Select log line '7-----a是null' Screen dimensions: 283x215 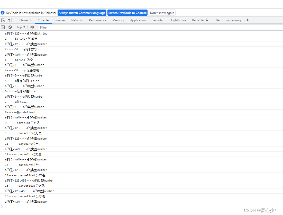pyautogui.click(x=16, y=102)
